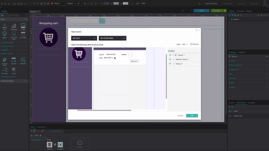
Task: Click the purple text color swatch in toolbar
Action: (106, 3)
